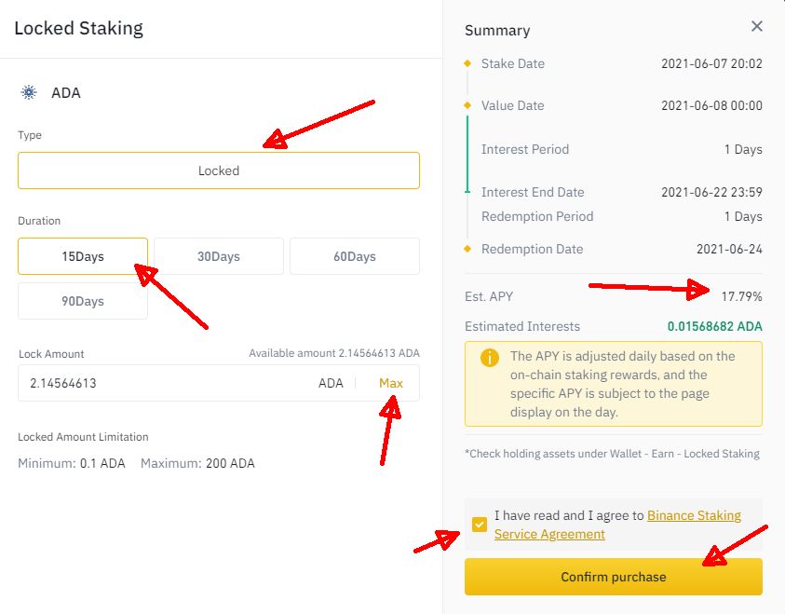Choose the 90Days duration

point(83,301)
